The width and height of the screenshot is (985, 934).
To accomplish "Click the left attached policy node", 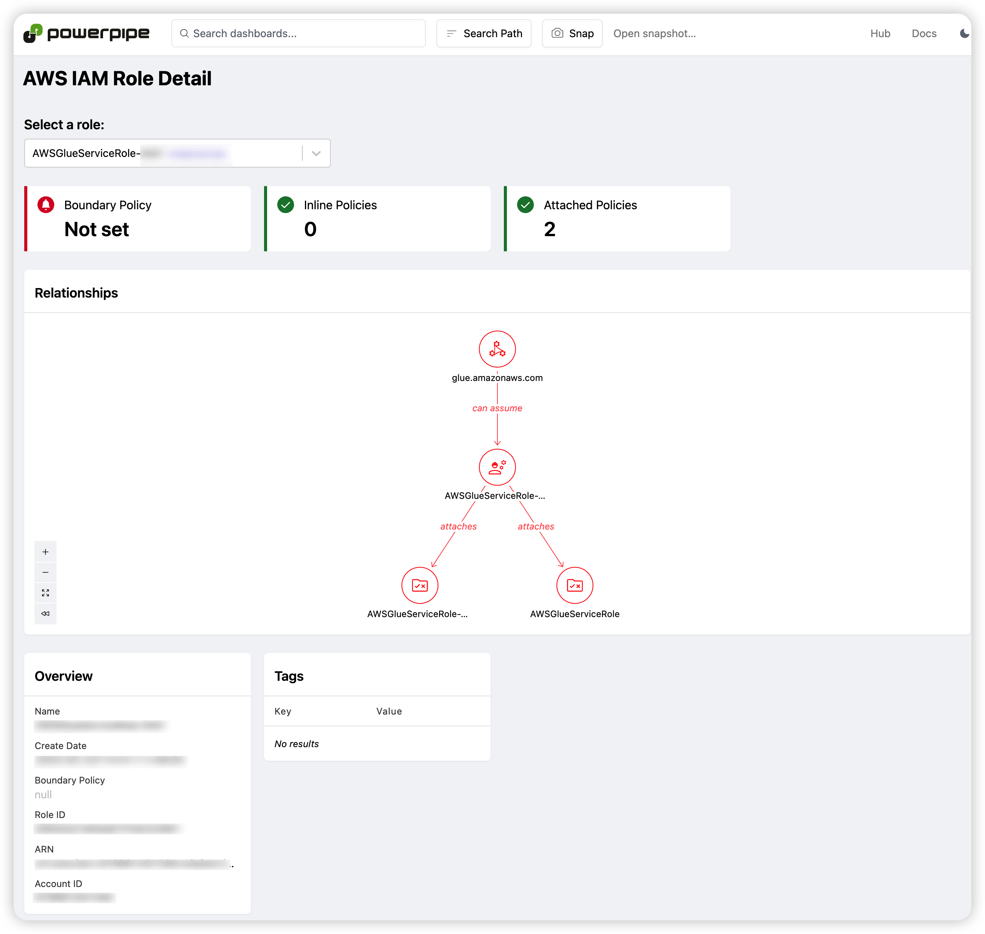I will pos(419,585).
